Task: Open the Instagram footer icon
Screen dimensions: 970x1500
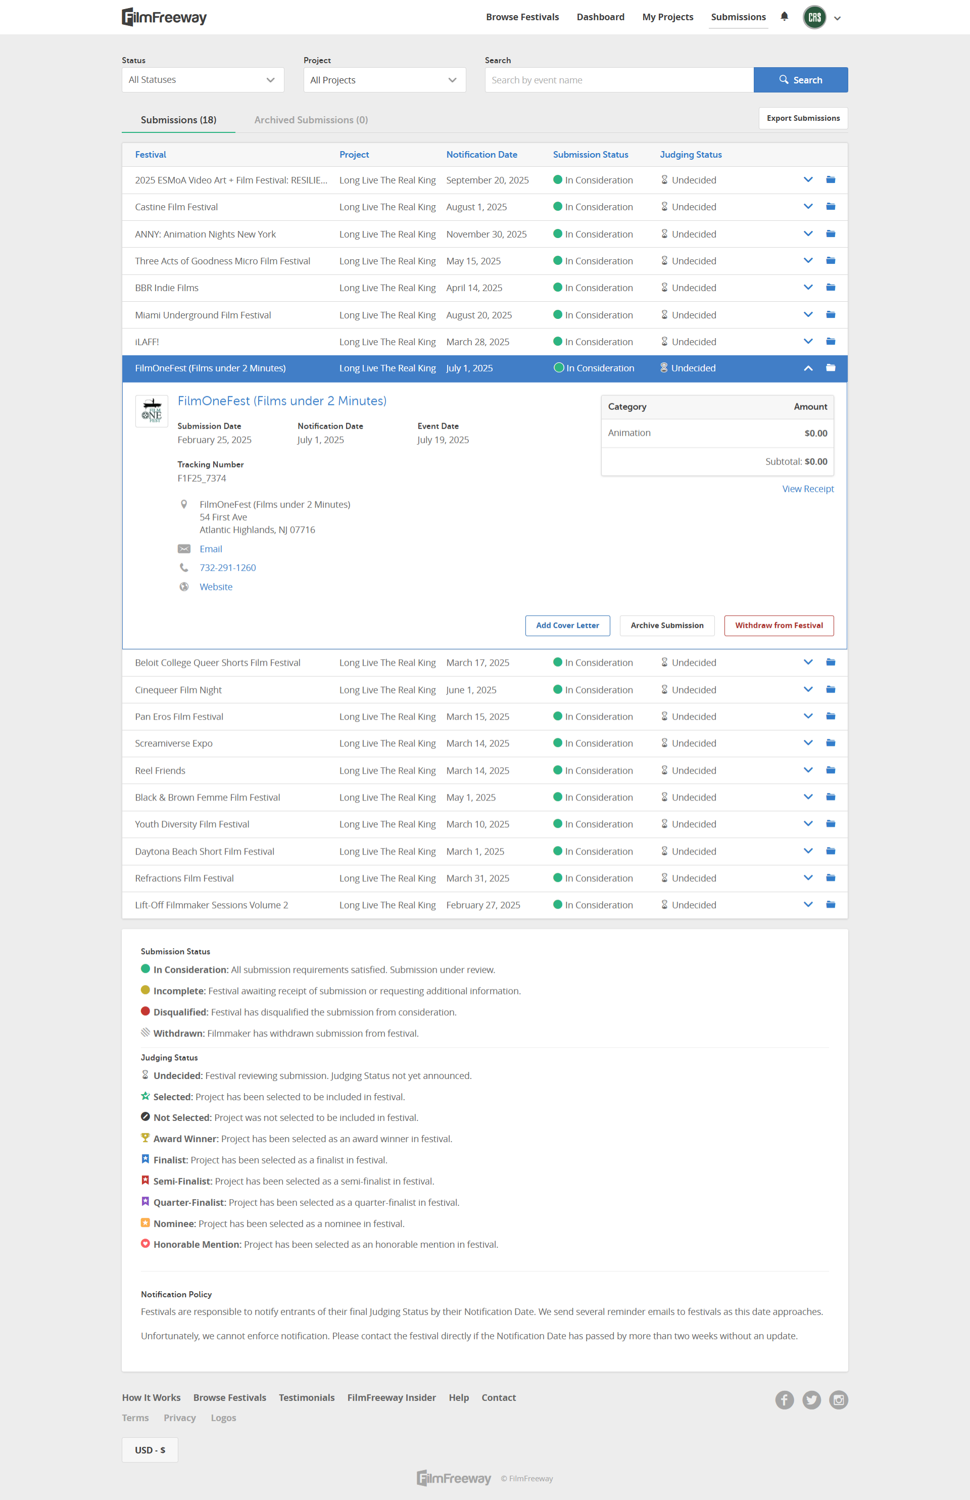Action: tap(838, 1400)
